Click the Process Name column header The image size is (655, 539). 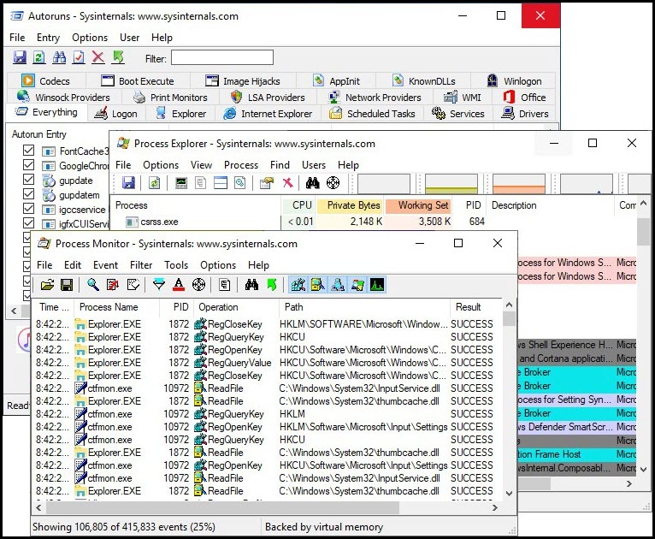coord(116,307)
